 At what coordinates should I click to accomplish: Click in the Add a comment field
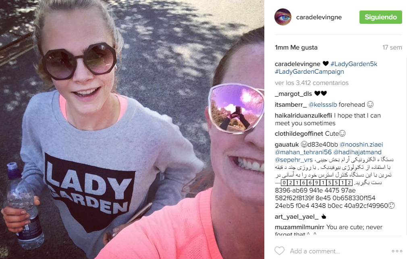click(337, 251)
